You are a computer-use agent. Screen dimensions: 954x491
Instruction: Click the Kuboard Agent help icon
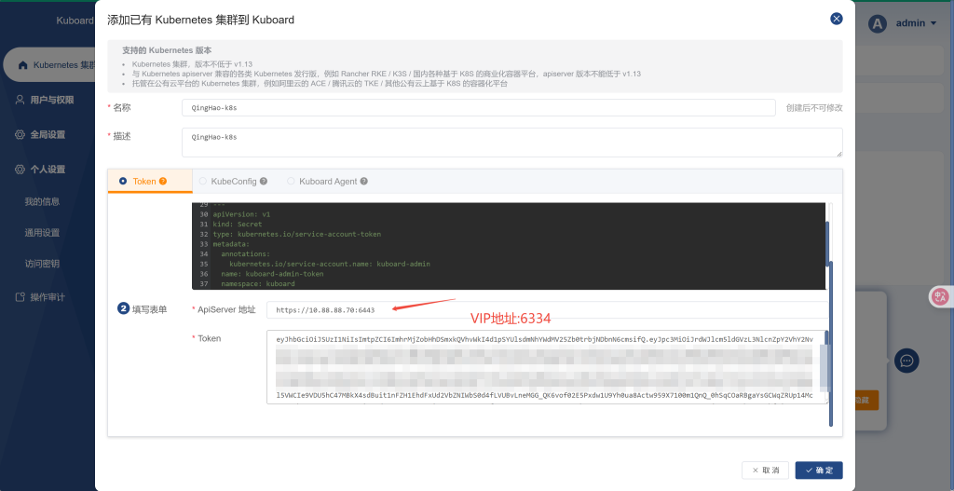[364, 182]
